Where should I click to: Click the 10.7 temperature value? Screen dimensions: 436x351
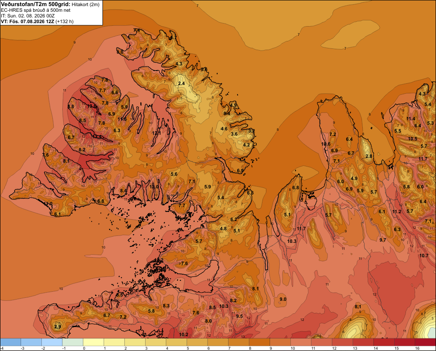click(424, 256)
